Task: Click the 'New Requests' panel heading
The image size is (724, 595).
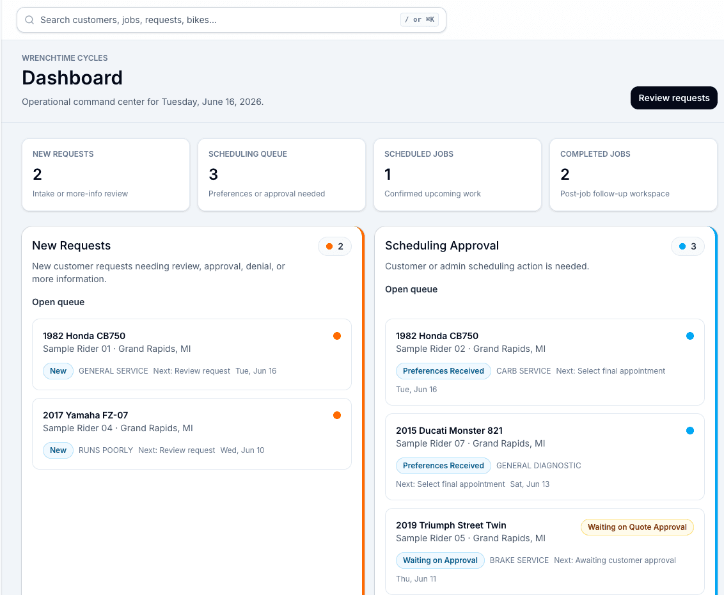Action: coord(71,246)
